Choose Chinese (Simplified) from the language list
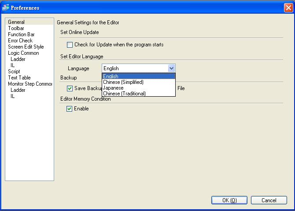Image resolution: width=295 pixels, height=211 pixels. 123,82
